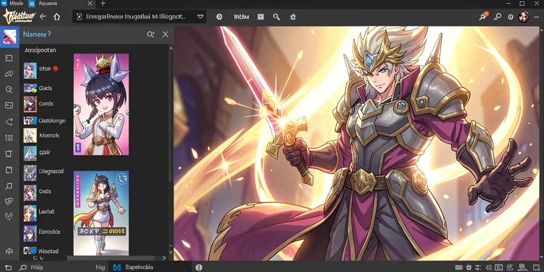544x272 pixels.
Task: Open the info icon in the bottom bar
Action: coord(199,268)
